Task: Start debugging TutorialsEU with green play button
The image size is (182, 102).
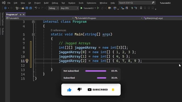Action: point(82,8)
